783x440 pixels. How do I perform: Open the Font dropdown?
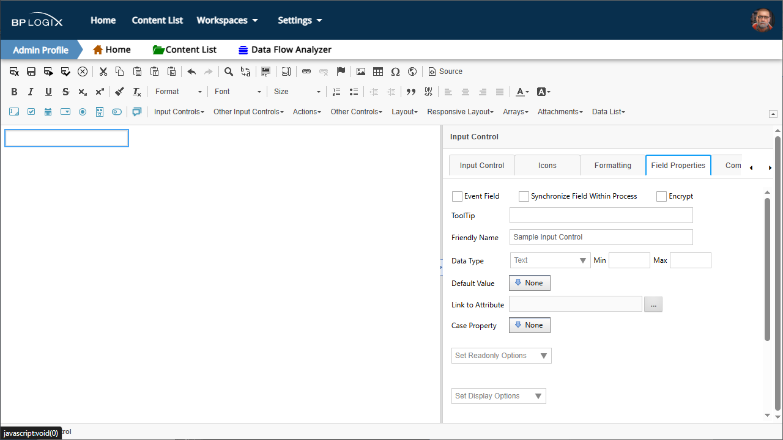pos(237,92)
